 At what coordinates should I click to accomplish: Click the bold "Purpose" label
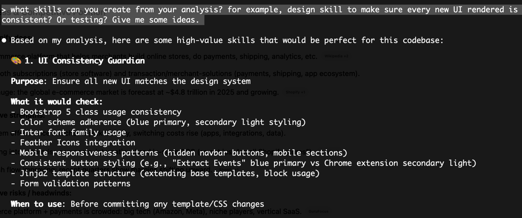coord(27,81)
